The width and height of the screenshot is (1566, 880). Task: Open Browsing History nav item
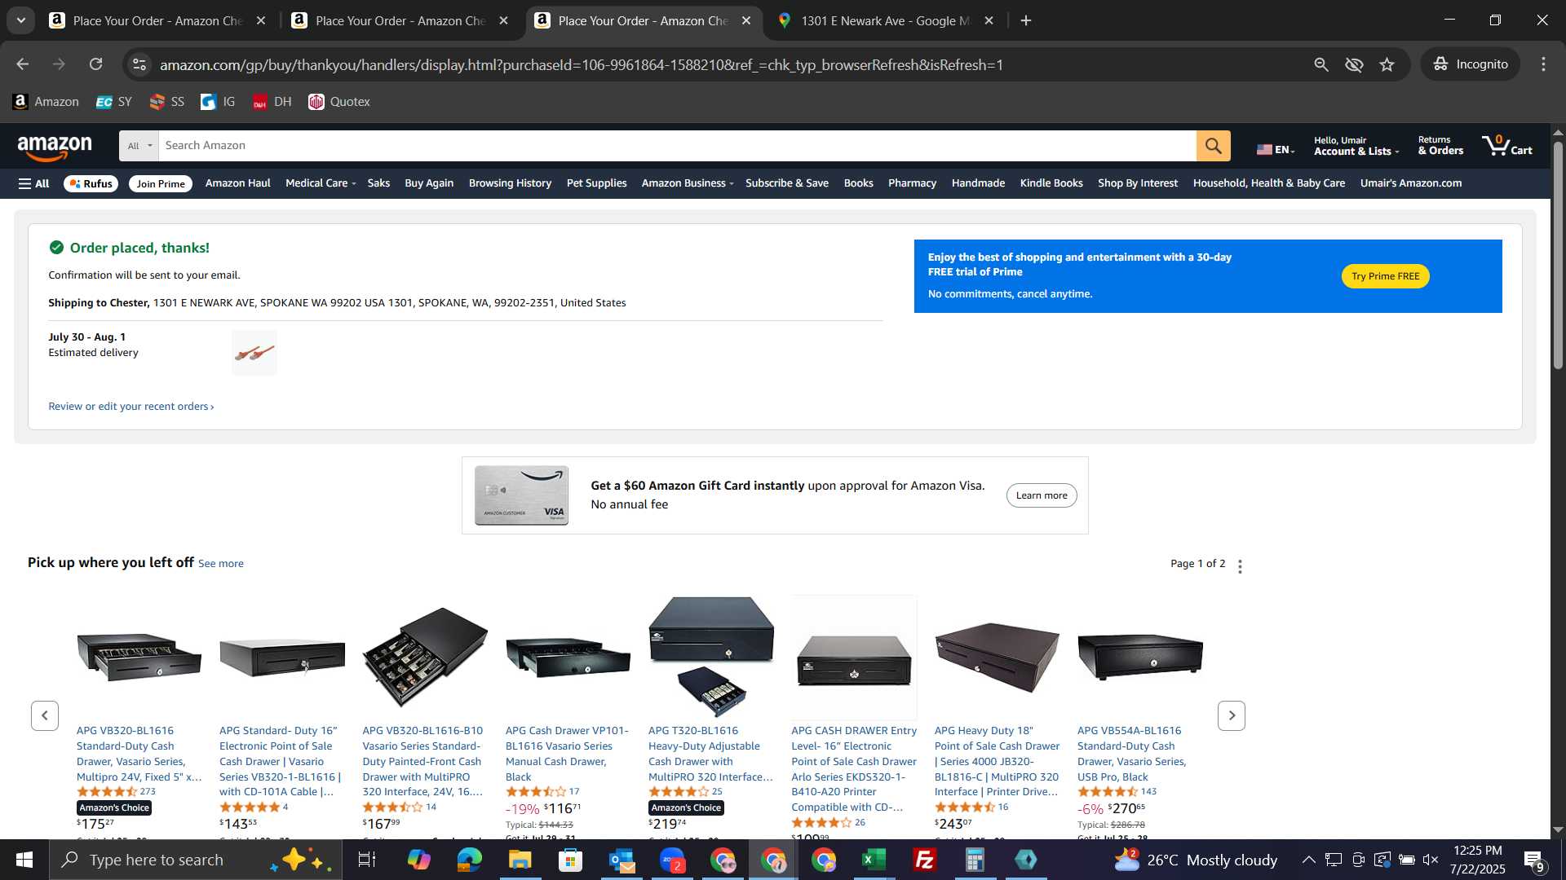click(510, 183)
